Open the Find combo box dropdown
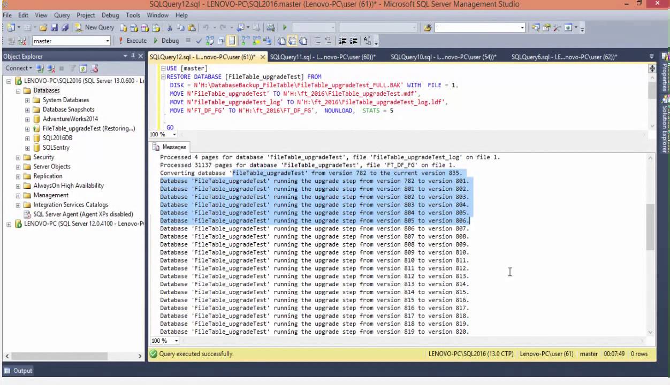 523,27
